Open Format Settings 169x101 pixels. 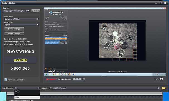tap(14, 34)
